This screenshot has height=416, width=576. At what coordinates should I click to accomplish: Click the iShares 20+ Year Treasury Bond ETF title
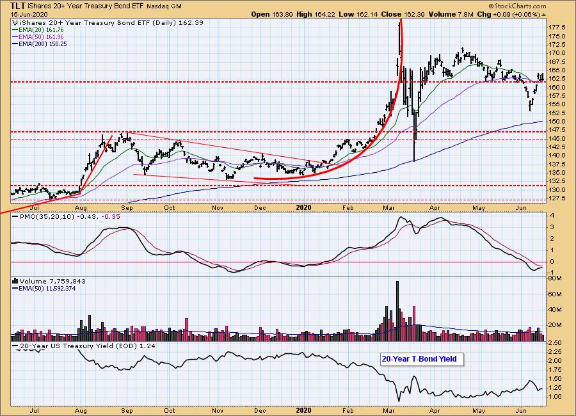(x=86, y=6)
